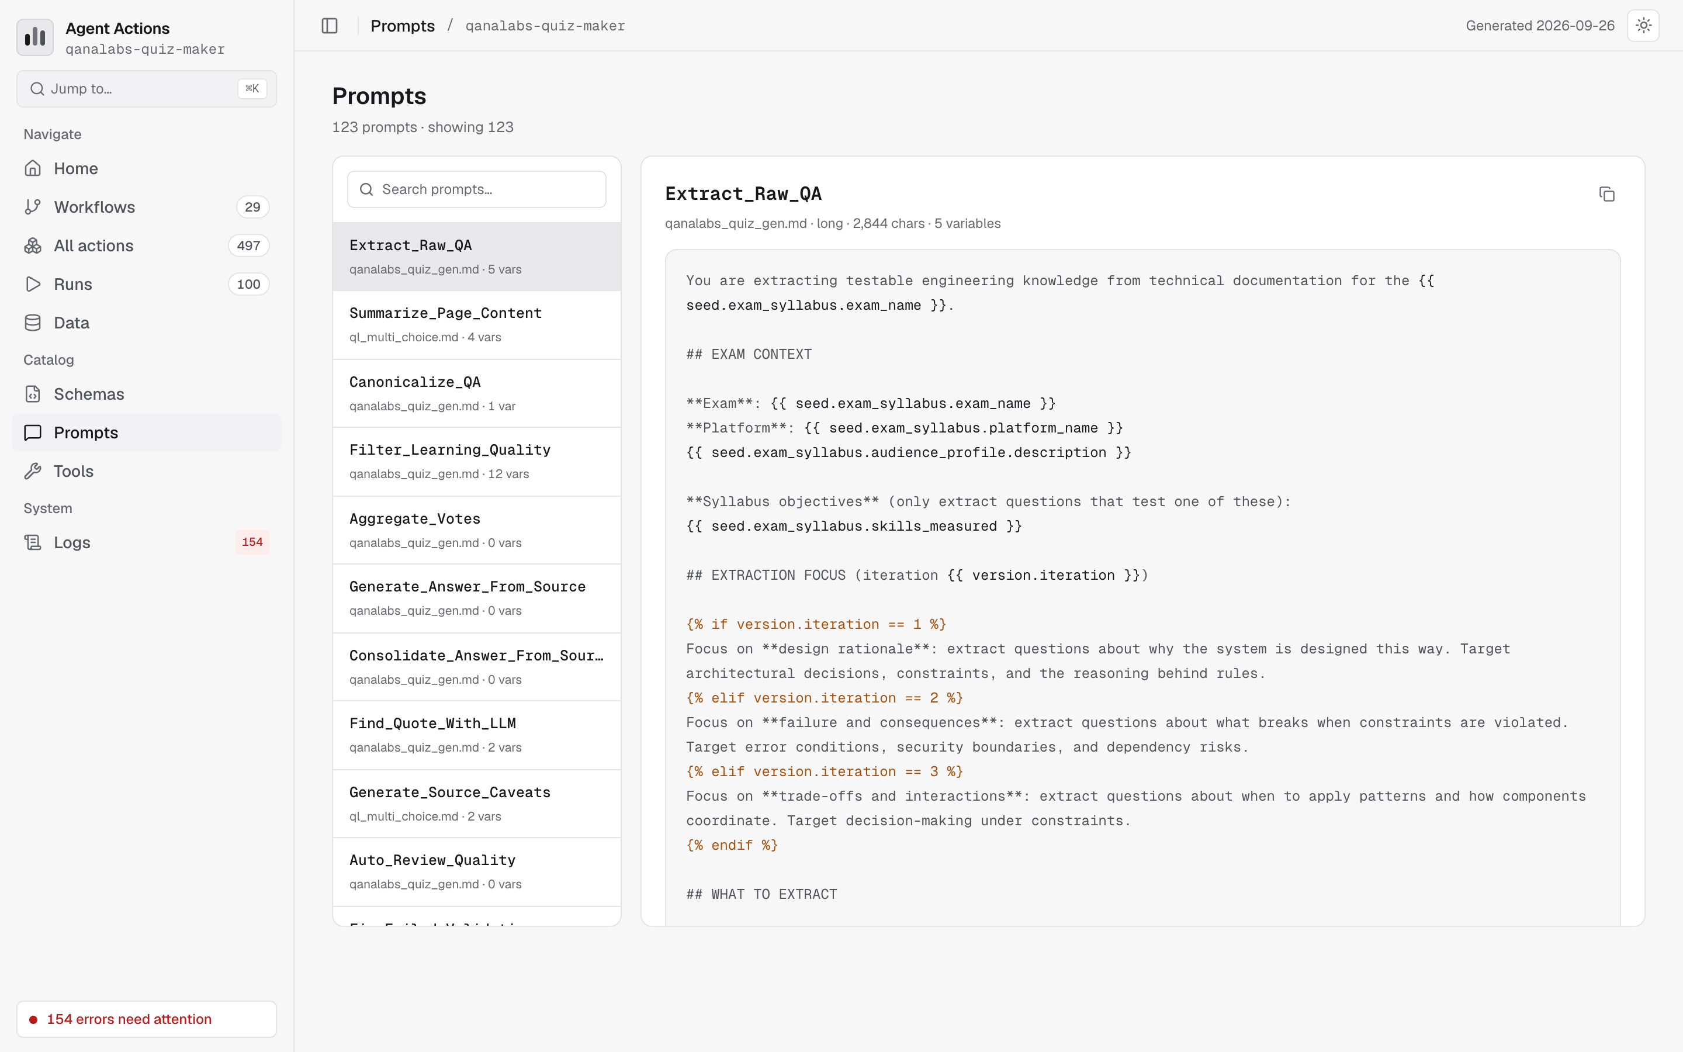
Task: Click the magnifier in Jump to
Action: (37, 88)
